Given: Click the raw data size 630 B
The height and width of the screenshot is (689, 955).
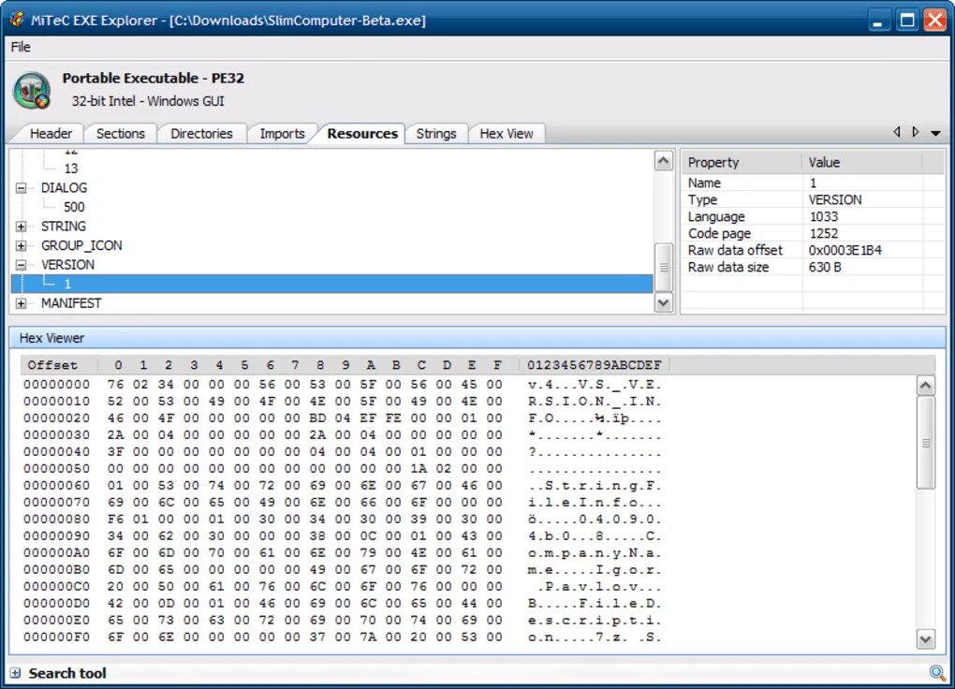Looking at the screenshot, I should tap(825, 268).
